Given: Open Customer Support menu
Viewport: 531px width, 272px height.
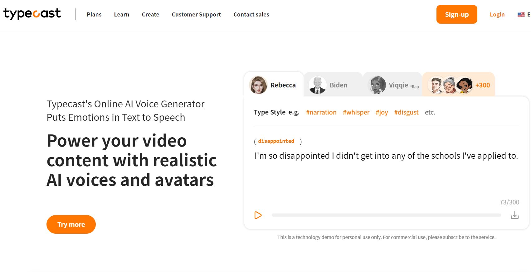Looking at the screenshot, I should [196, 15].
